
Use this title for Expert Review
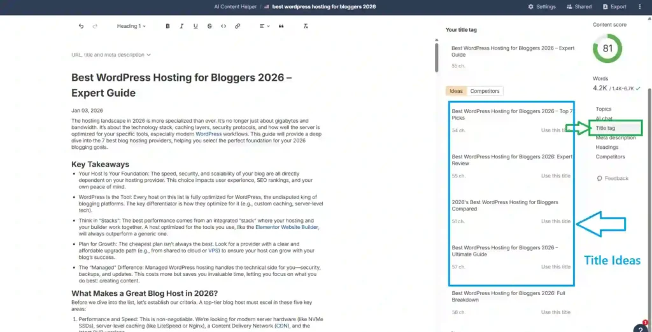555,176
